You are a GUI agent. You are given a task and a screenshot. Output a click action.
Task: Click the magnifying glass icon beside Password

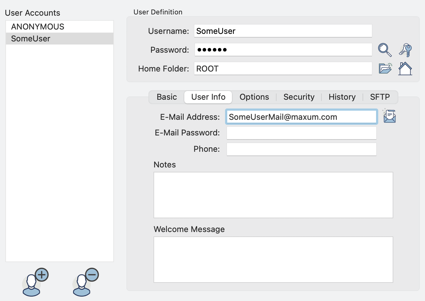tap(385, 50)
